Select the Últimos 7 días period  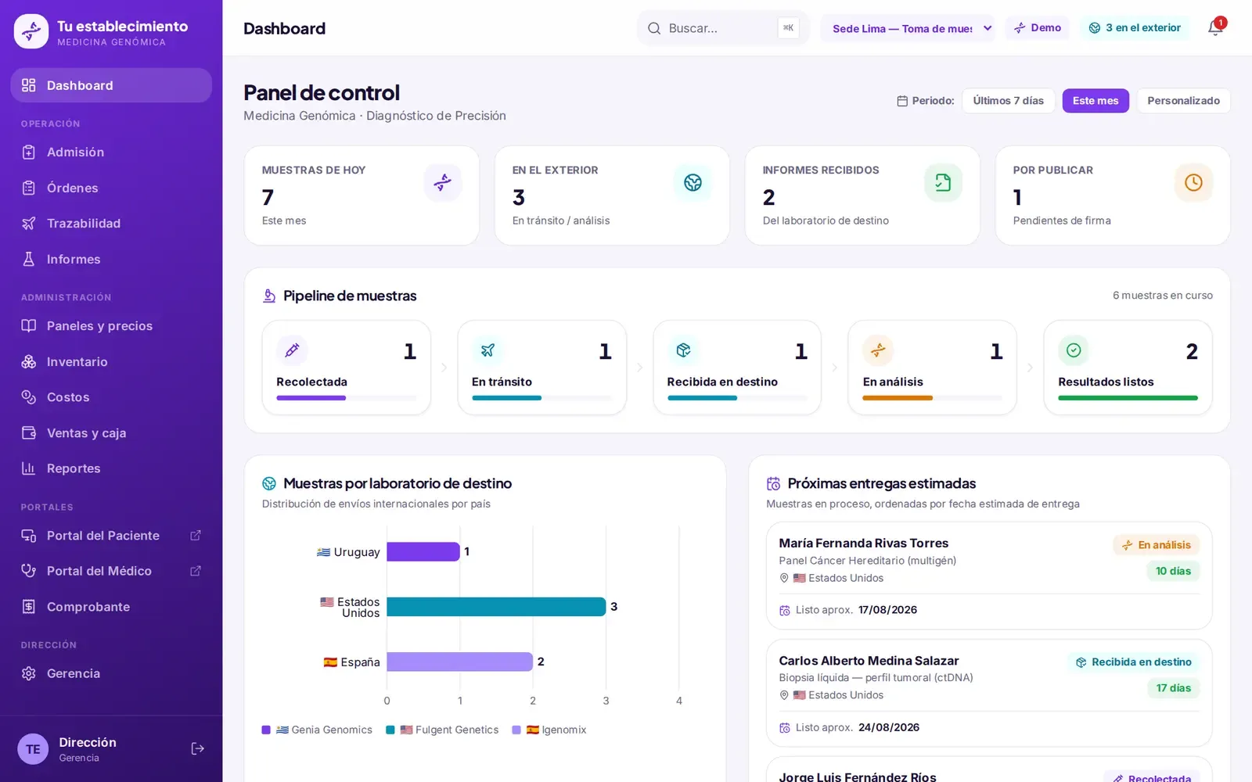1008,101
